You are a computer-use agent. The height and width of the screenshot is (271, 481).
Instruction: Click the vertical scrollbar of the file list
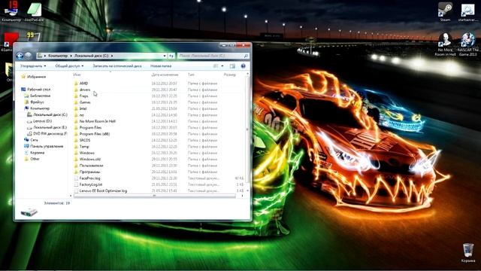247,129
